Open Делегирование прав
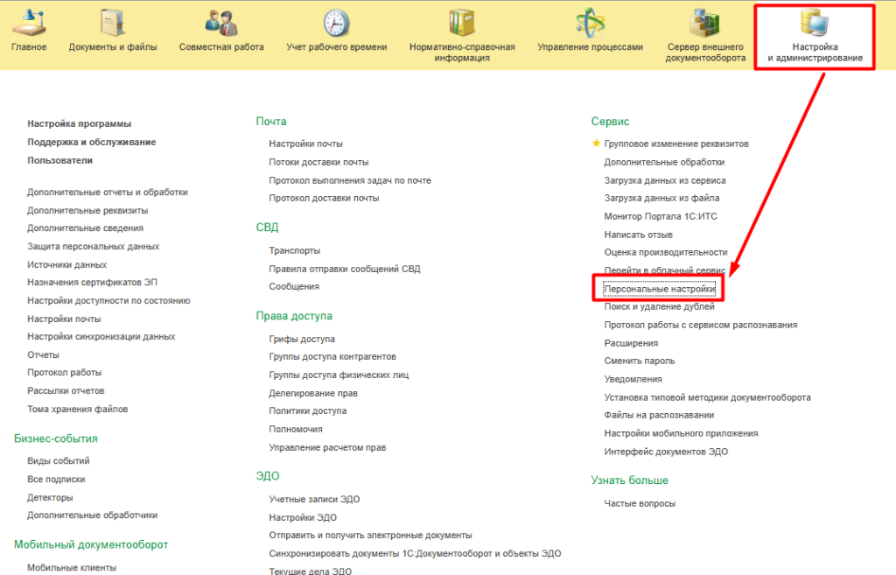Viewport: 896px width, 575px height. pos(313,393)
